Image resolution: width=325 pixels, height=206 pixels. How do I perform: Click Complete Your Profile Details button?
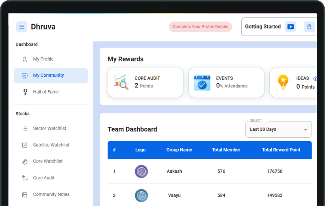point(200,27)
